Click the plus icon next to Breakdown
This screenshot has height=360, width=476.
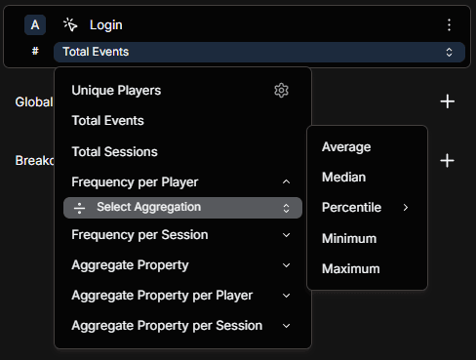click(447, 161)
